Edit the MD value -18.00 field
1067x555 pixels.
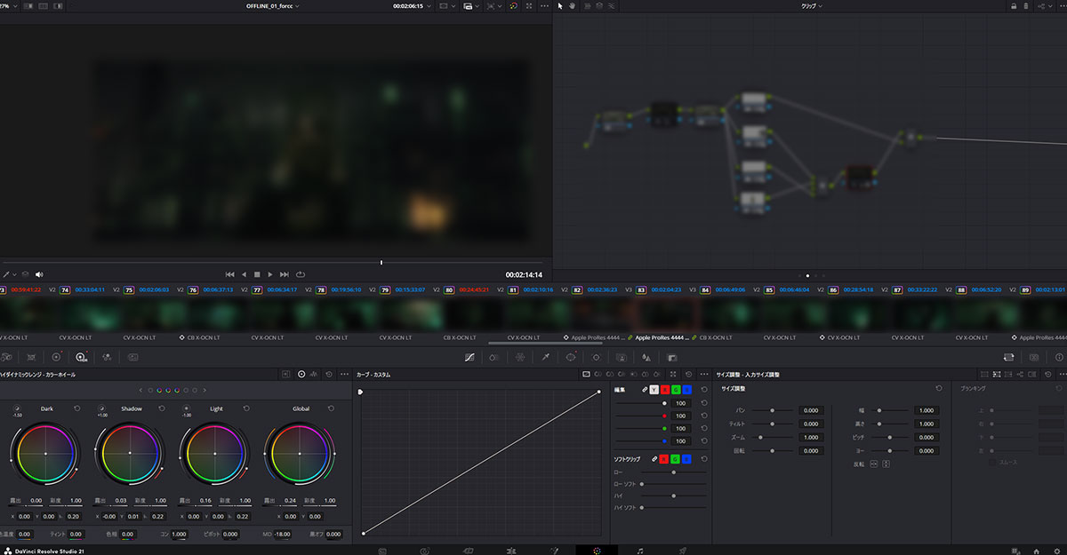click(285, 535)
